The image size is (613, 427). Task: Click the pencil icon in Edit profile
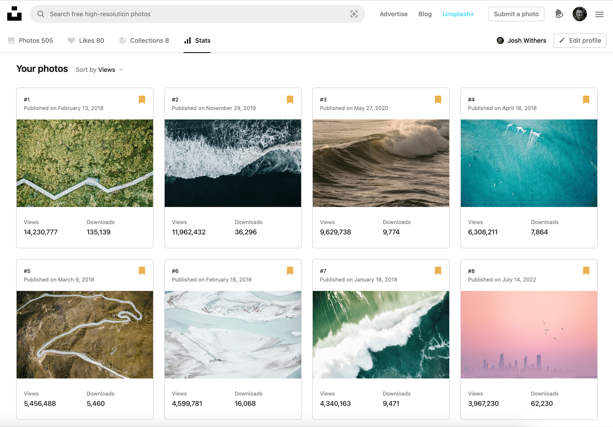click(x=562, y=40)
